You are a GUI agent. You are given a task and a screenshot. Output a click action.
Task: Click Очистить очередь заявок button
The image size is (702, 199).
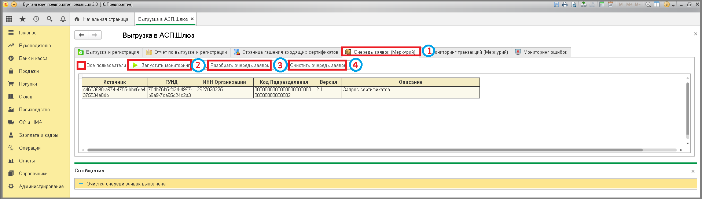pyautogui.click(x=318, y=65)
